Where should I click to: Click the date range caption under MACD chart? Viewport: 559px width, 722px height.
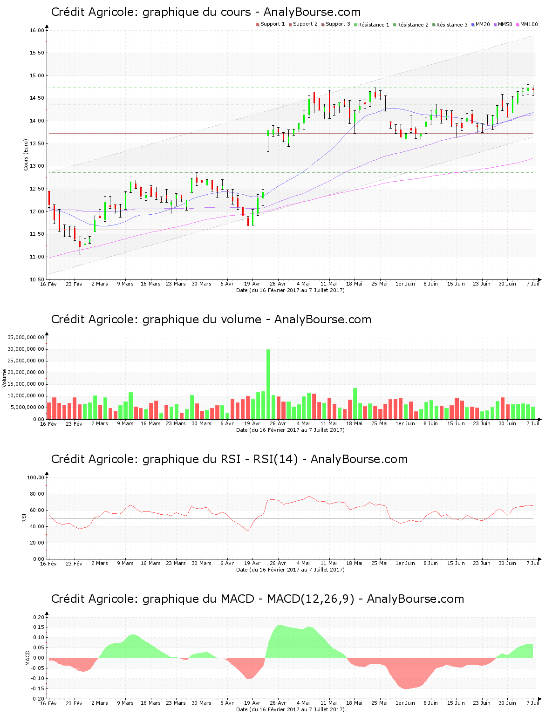point(290,709)
